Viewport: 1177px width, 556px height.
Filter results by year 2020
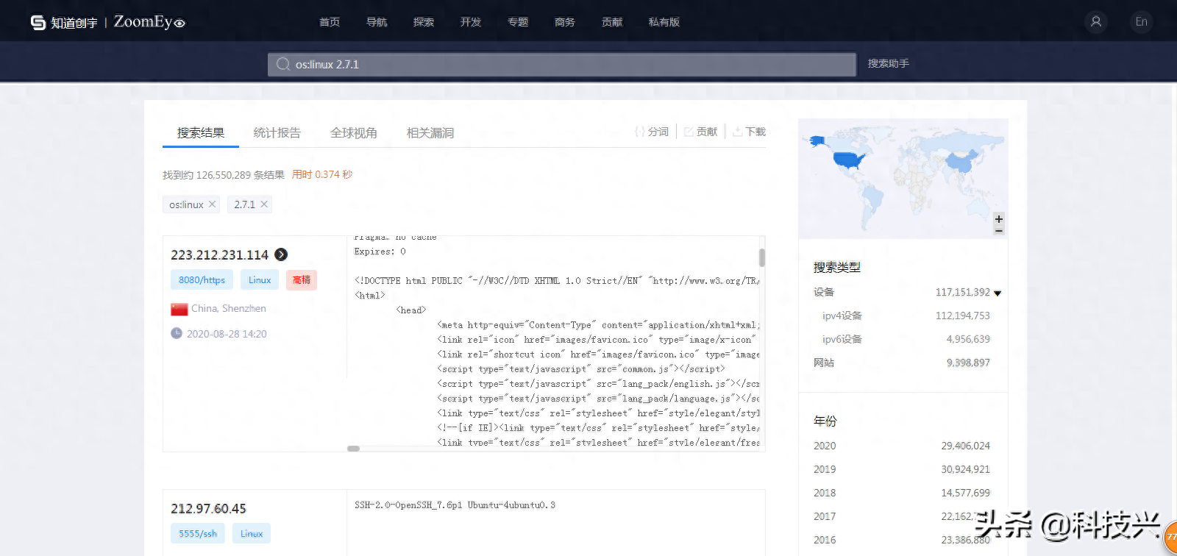click(x=825, y=446)
